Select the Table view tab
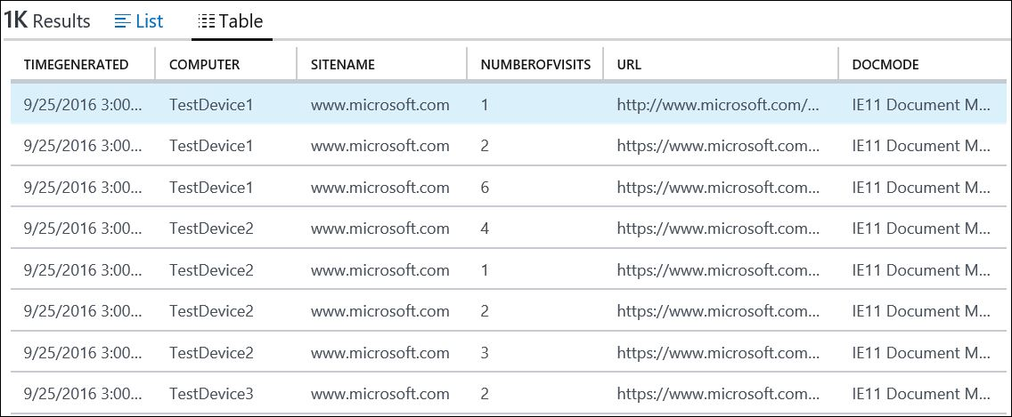The height and width of the screenshot is (417, 1012). click(232, 21)
